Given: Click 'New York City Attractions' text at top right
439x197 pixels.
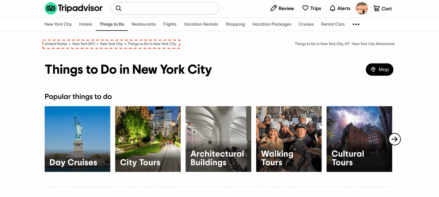Looking at the screenshot, I should [x=373, y=44].
